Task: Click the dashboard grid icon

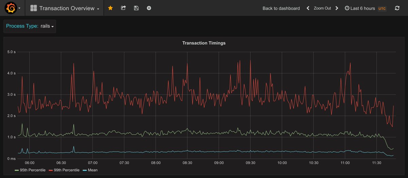Action: click(34, 8)
